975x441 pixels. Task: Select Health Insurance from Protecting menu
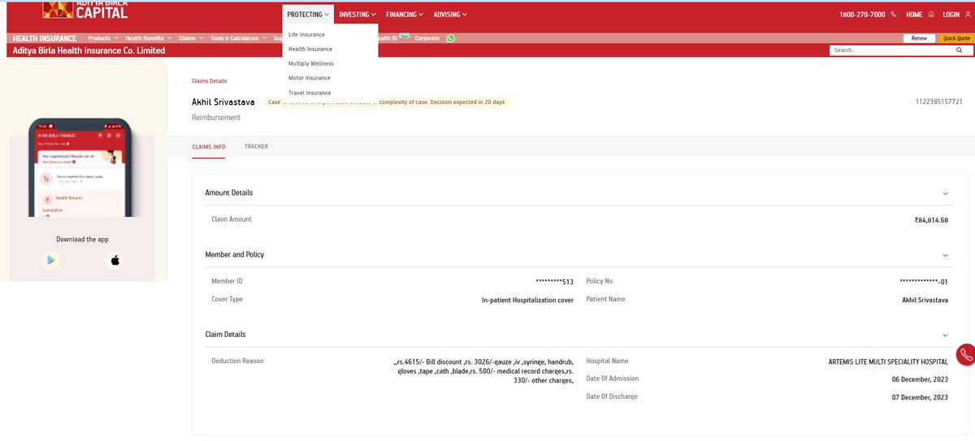pos(310,50)
